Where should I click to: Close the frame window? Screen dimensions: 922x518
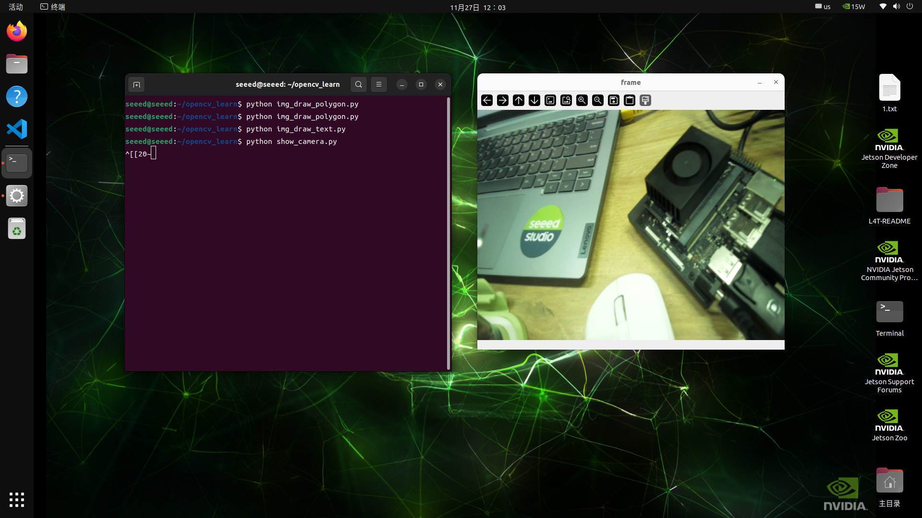pyautogui.click(x=776, y=82)
